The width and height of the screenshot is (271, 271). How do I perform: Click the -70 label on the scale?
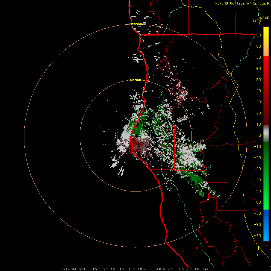point(257,213)
